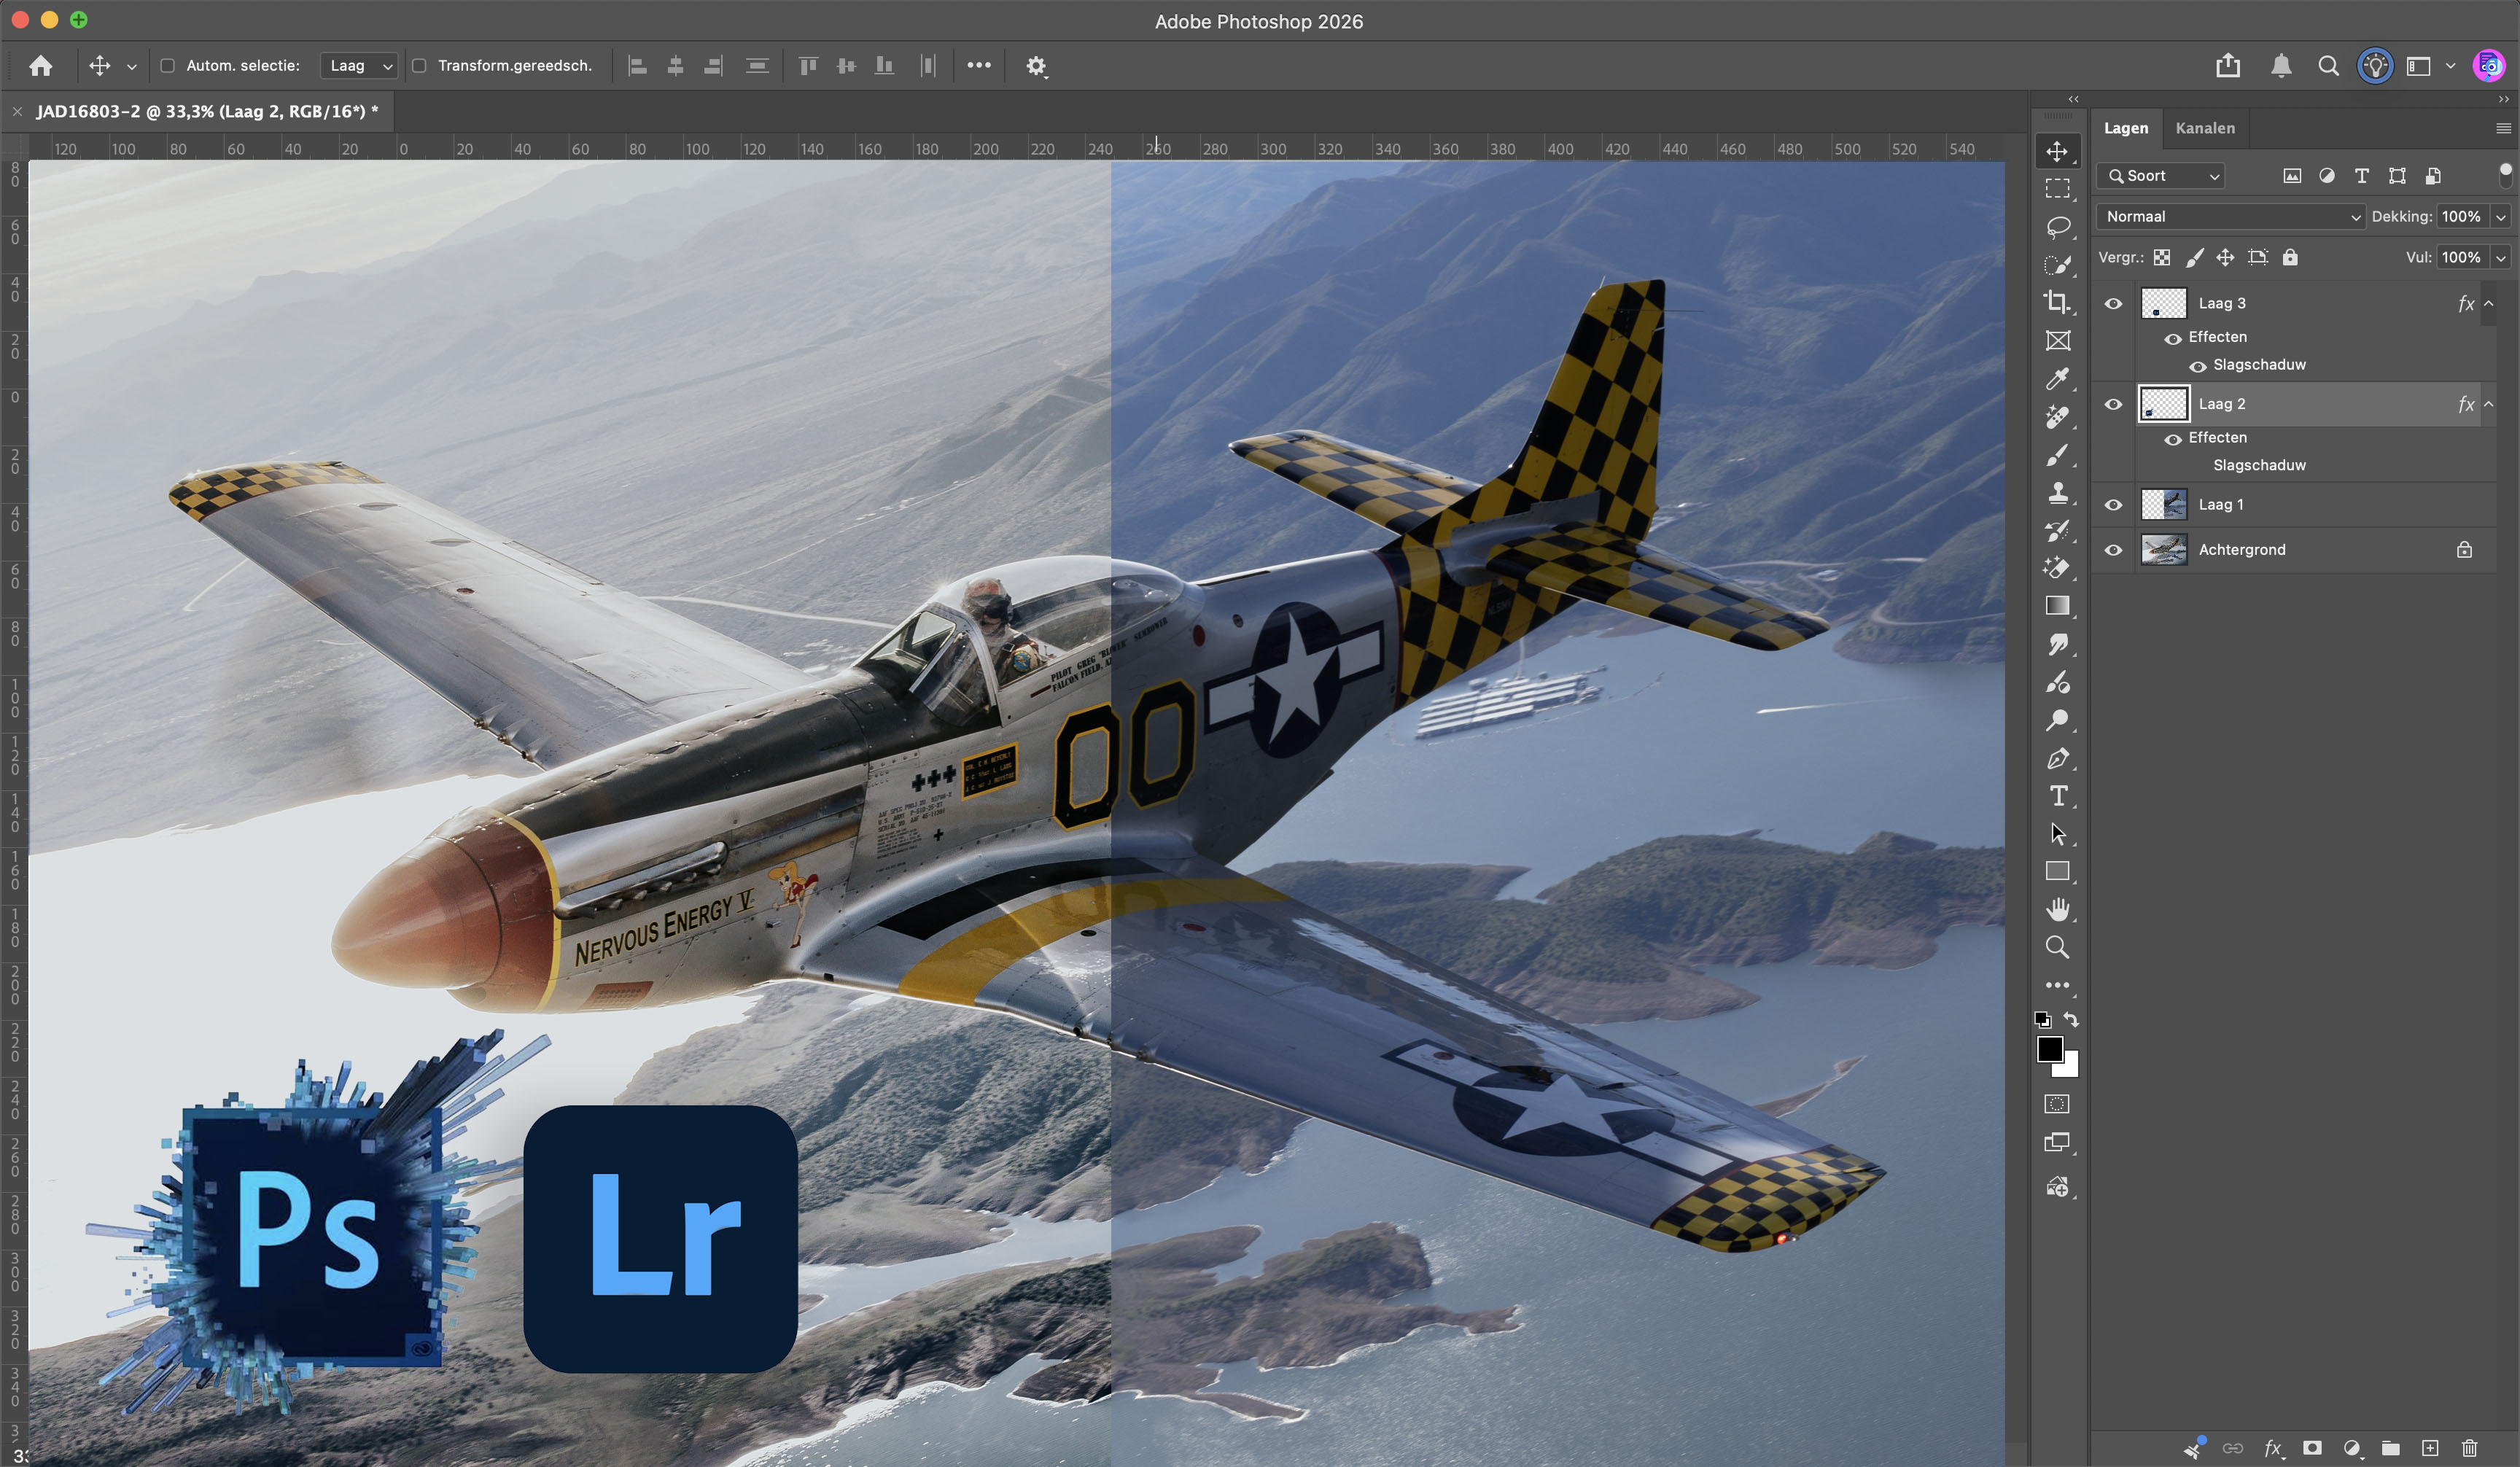Image resolution: width=2520 pixels, height=1467 pixels.
Task: Open the Laag auto-select dropdown
Action: click(x=359, y=66)
